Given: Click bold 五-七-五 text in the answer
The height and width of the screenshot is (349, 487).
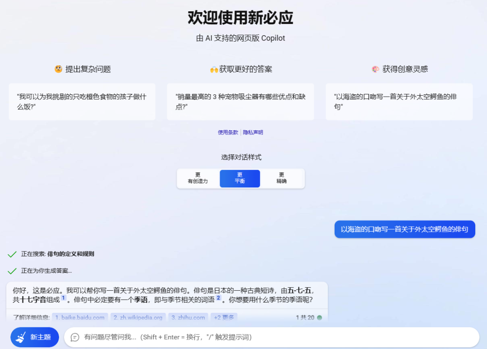Looking at the screenshot, I should 299,290.
